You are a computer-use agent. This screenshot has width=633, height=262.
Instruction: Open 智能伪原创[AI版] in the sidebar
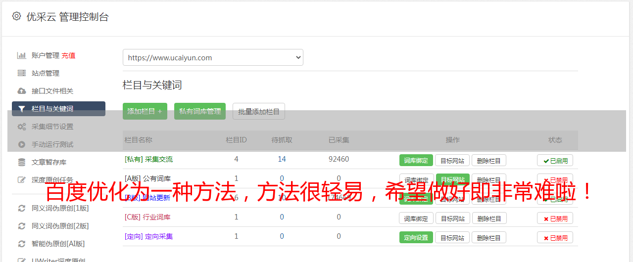(58, 244)
